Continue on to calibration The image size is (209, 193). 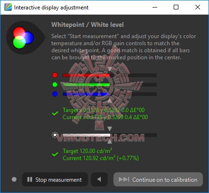coord(158,179)
